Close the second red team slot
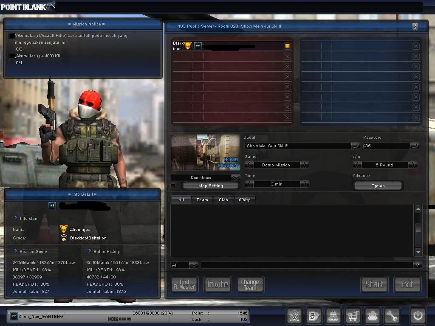435x326 pixels. click(288, 56)
